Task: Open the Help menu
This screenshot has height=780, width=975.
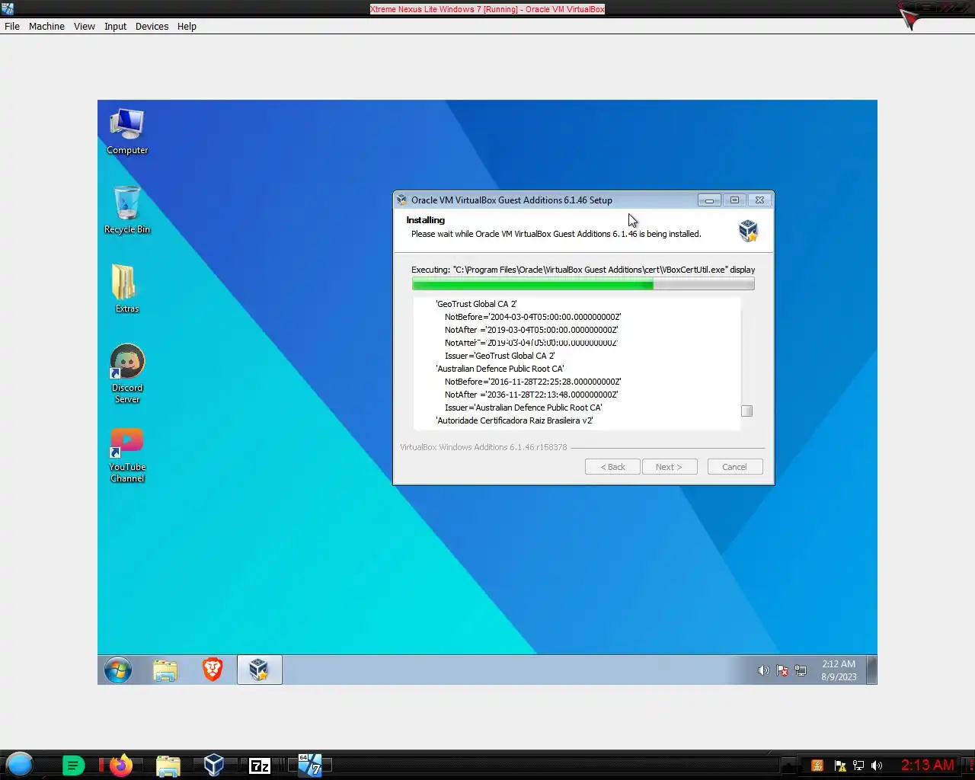Action: click(x=187, y=26)
